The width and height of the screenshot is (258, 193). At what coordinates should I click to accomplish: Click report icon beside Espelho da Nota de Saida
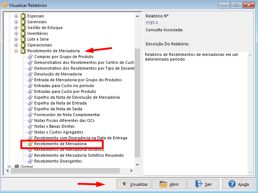[x=30, y=109]
